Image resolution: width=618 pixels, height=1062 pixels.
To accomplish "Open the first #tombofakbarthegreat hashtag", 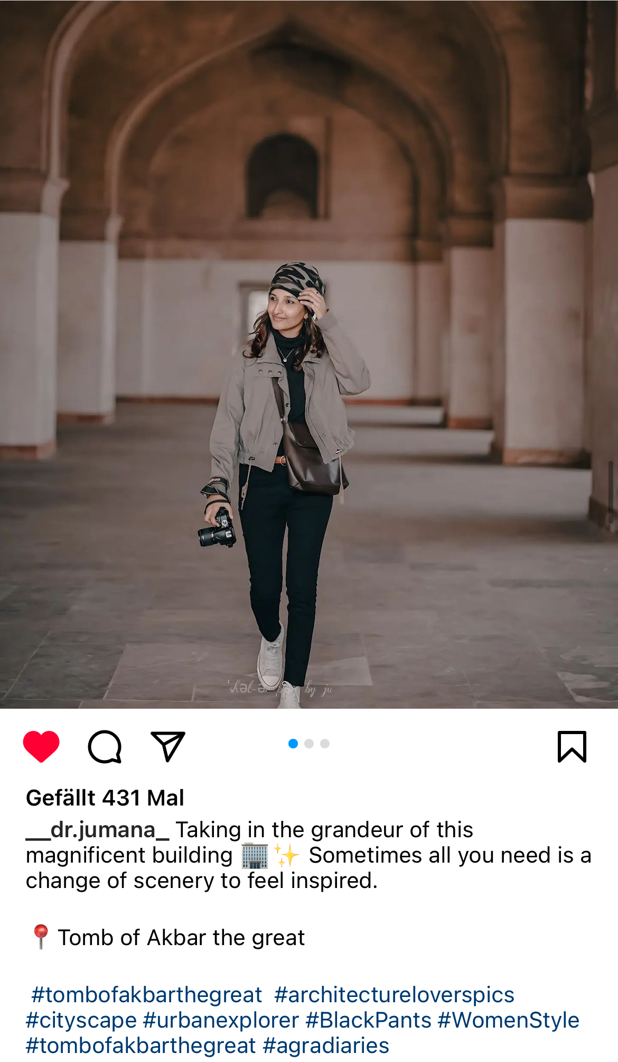I will [x=146, y=995].
